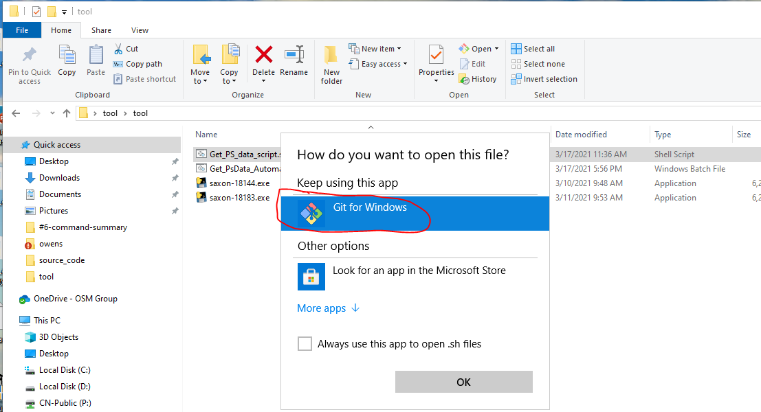
Task: Navigate back with the left arrow
Action: [x=16, y=113]
